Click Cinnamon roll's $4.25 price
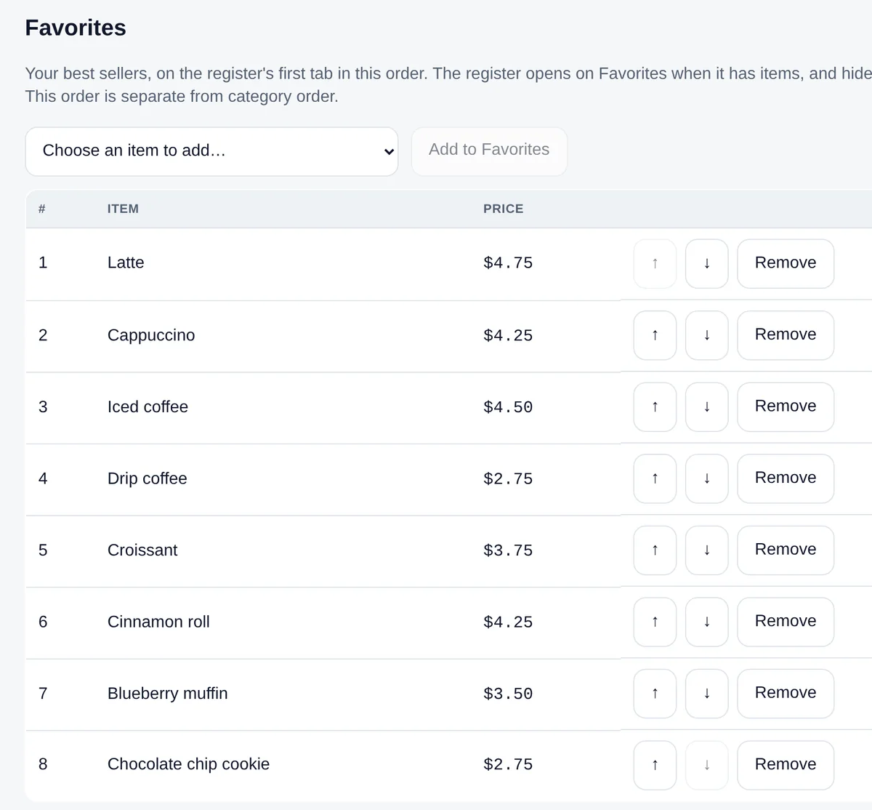 click(508, 622)
